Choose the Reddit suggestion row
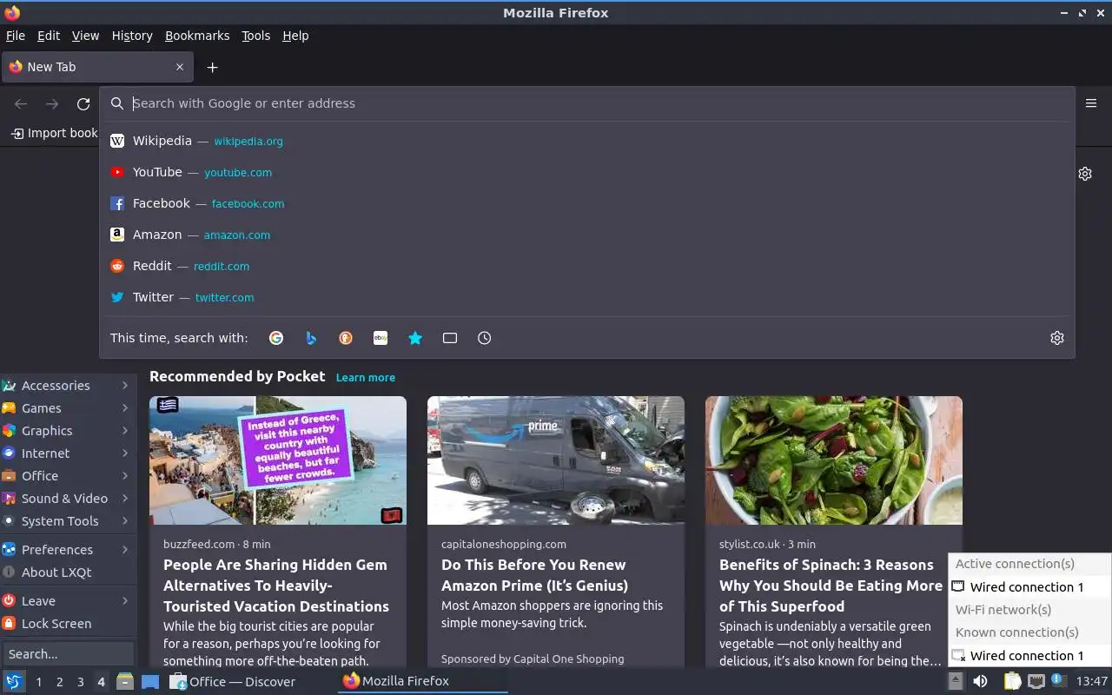This screenshot has width=1112, height=695. pyautogui.click(x=587, y=266)
